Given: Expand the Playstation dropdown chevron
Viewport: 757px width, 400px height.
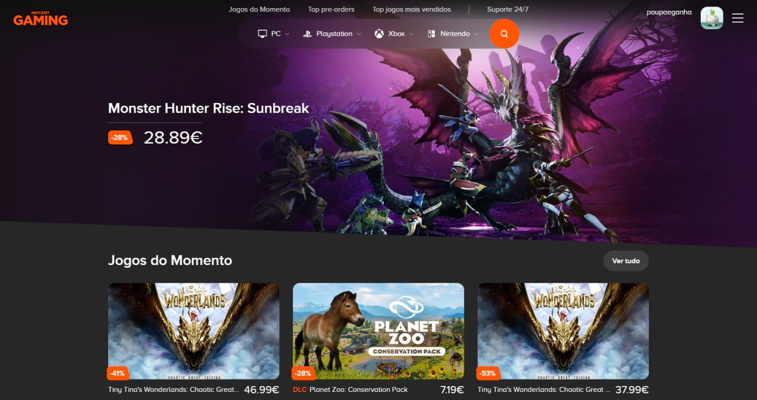Looking at the screenshot, I should click(358, 34).
